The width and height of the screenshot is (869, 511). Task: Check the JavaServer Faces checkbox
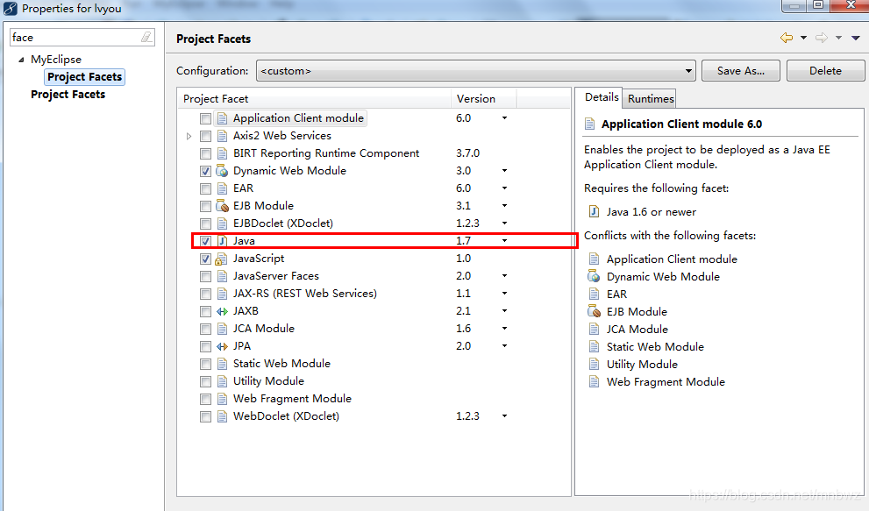[205, 277]
